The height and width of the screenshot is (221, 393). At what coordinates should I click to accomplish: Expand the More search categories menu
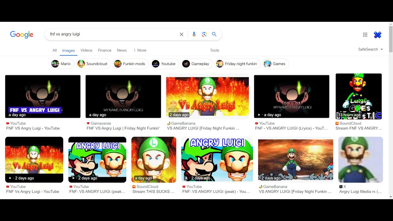click(140, 50)
